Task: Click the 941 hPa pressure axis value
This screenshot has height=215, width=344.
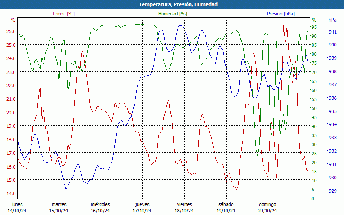Action: click(332, 31)
